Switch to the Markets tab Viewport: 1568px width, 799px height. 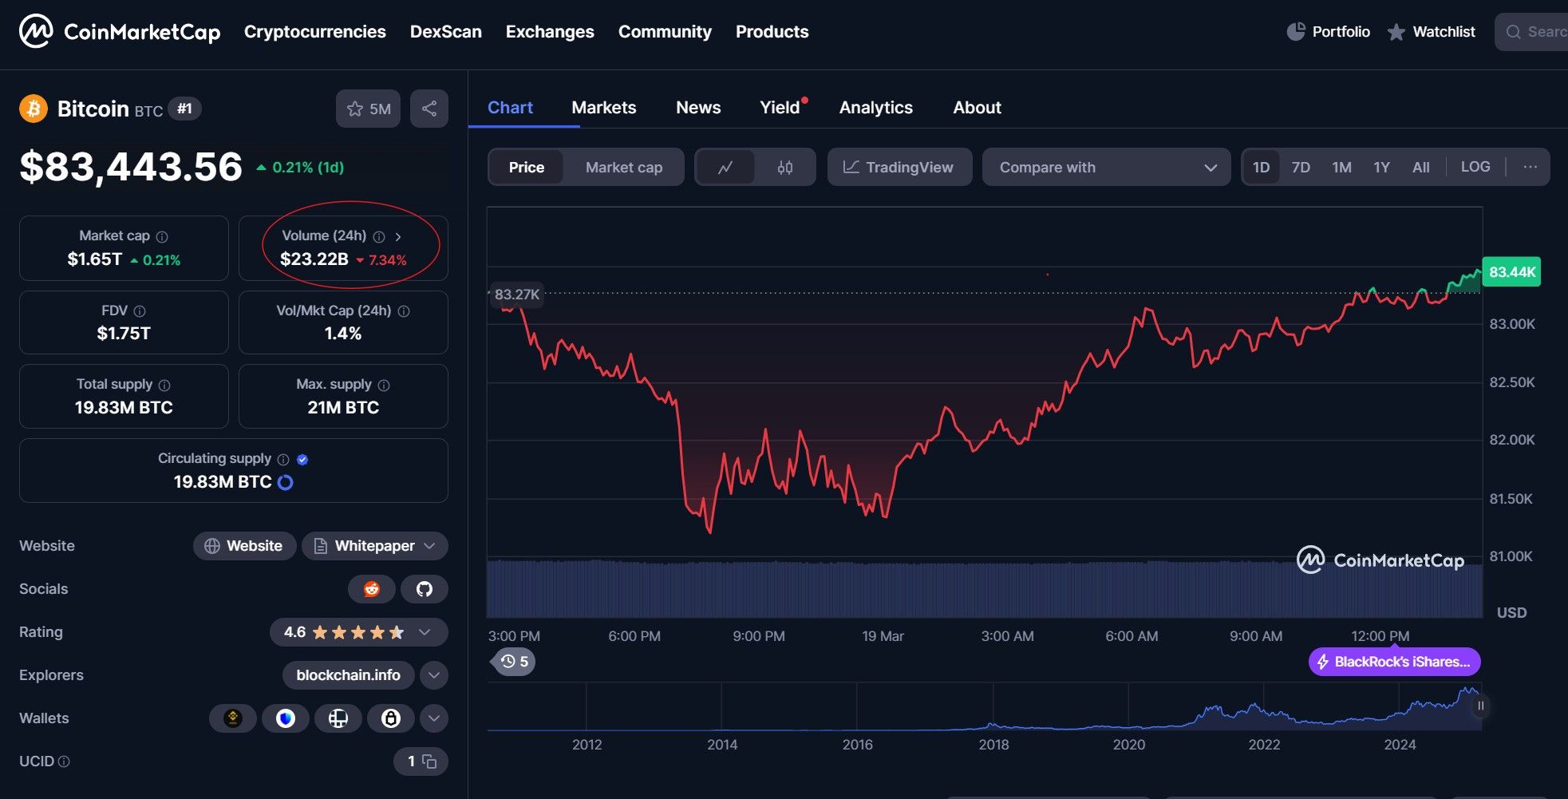click(603, 108)
